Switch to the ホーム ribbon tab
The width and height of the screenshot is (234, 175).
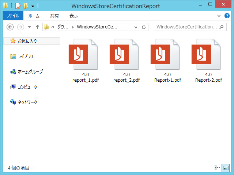(34, 16)
